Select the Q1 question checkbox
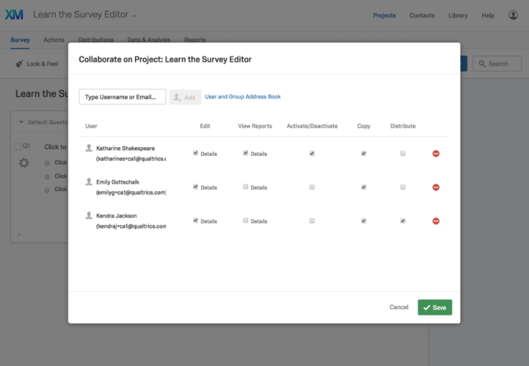The image size is (529, 366). coord(18,146)
